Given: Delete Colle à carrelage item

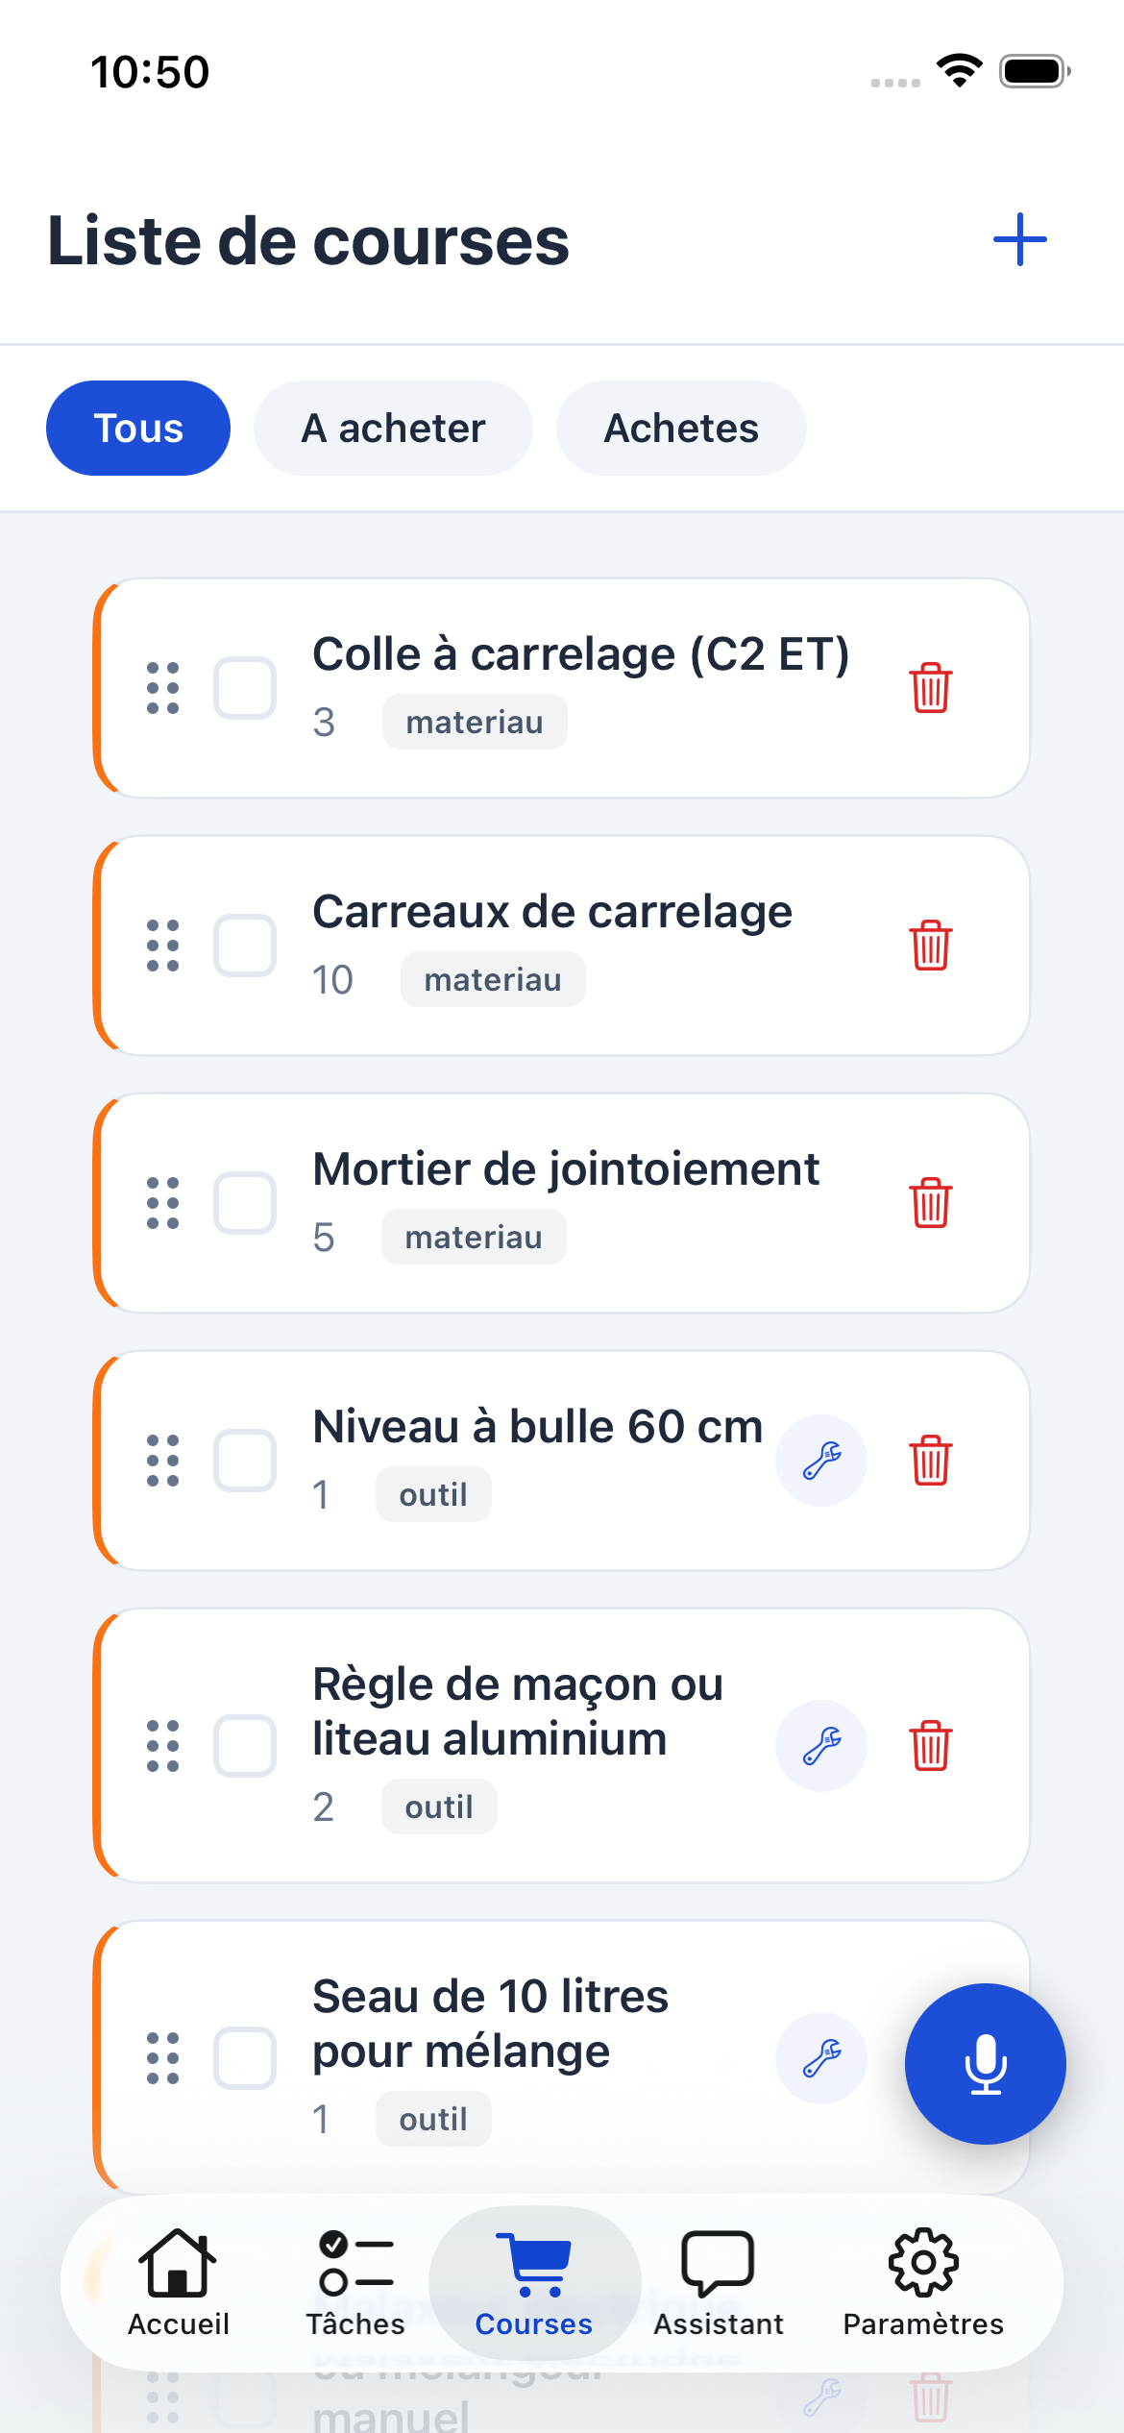Looking at the screenshot, I should (930, 688).
